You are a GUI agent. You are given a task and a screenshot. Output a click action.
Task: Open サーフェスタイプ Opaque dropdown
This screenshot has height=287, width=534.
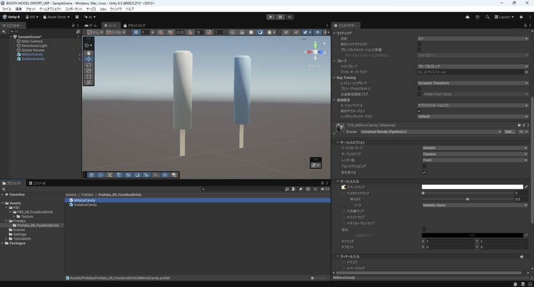[x=475, y=154]
